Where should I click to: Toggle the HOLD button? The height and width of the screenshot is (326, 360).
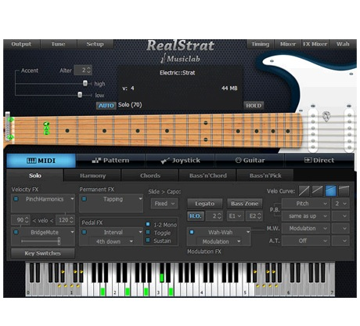pos(254,106)
